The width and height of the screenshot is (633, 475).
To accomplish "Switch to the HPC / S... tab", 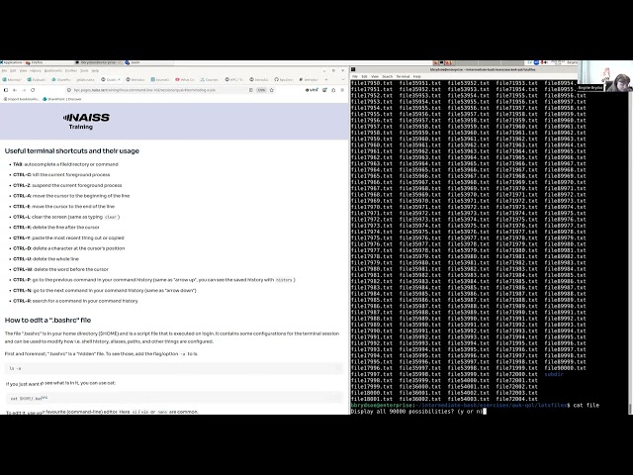I will (x=234, y=79).
